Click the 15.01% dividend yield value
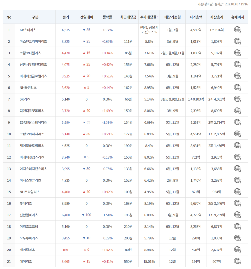The width and height of the screenshot is (251, 269). click(x=149, y=262)
